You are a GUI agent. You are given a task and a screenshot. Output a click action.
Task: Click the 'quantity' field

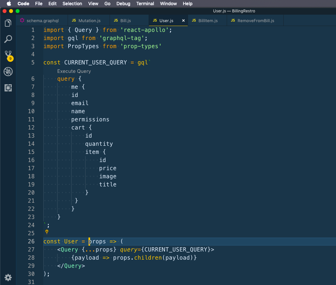pyautogui.click(x=99, y=144)
